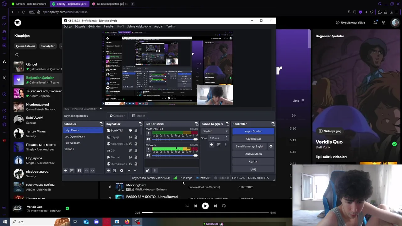Seek in Spotify playback progress bar
The image size is (402, 226).
(x=205, y=213)
